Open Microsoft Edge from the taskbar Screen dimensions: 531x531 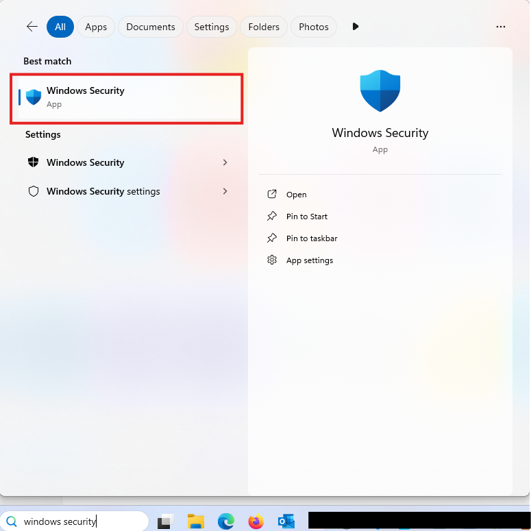click(x=226, y=521)
